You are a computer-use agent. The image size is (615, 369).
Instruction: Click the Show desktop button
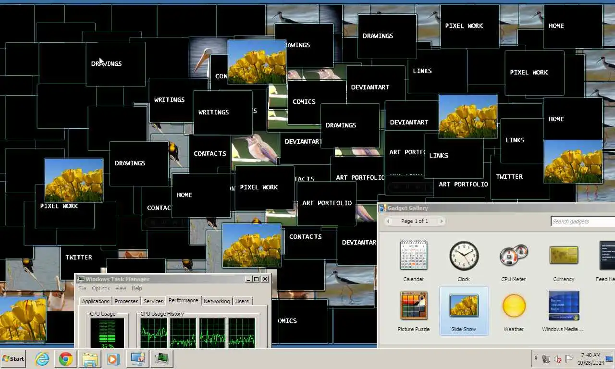point(610,358)
